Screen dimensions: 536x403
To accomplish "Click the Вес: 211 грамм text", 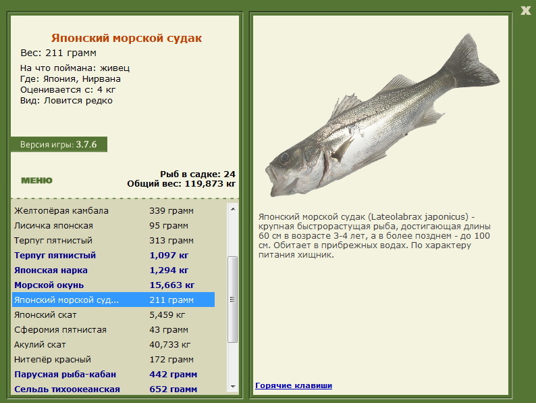I will click(x=58, y=53).
